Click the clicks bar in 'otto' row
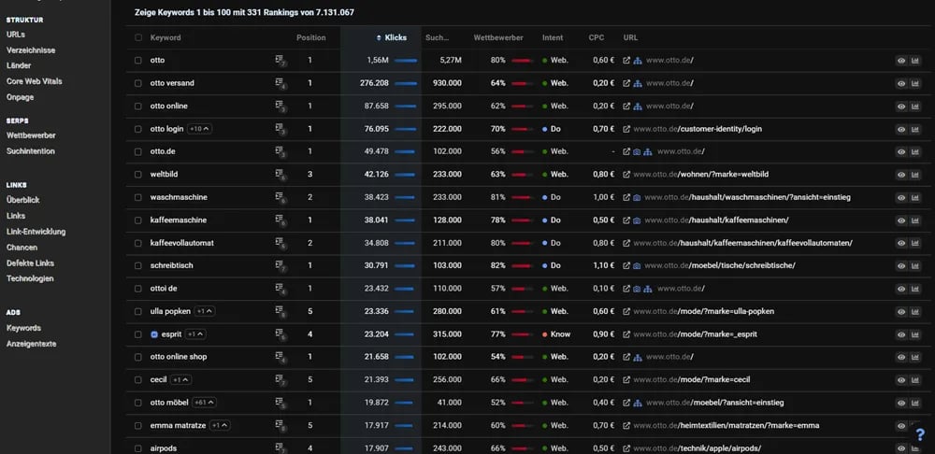The width and height of the screenshot is (935, 454). (406, 61)
